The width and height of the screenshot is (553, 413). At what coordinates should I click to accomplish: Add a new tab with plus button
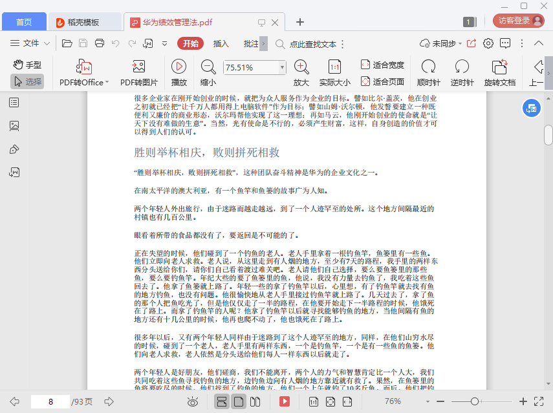[300, 22]
